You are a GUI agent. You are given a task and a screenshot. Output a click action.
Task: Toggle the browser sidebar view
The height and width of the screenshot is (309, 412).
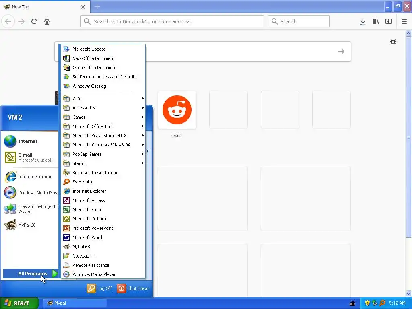click(389, 21)
